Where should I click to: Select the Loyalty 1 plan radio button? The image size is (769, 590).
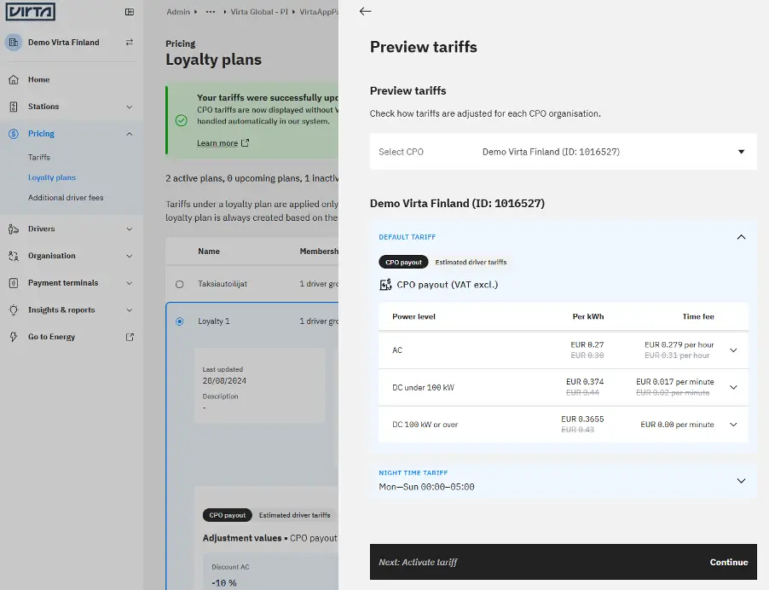[180, 321]
